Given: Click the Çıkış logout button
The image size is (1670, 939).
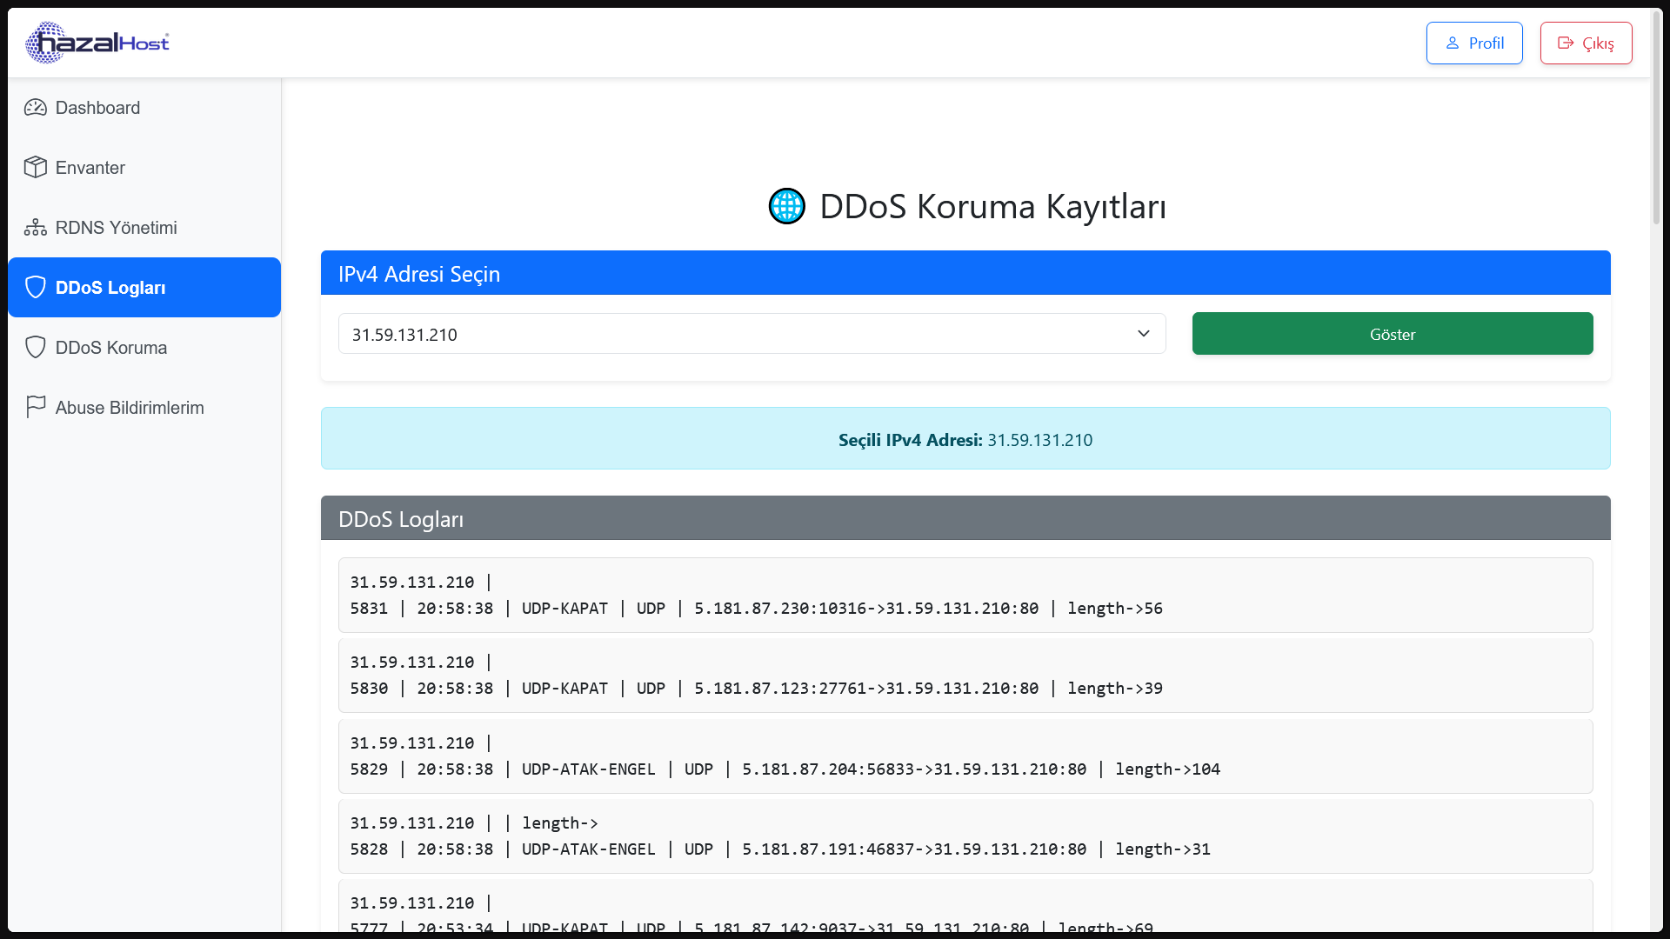Looking at the screenshot, I should 1586,43.
